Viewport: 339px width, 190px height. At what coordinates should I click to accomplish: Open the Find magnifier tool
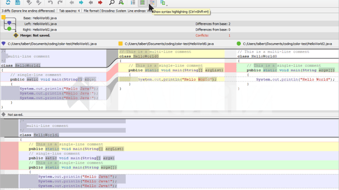pos(112,2)
